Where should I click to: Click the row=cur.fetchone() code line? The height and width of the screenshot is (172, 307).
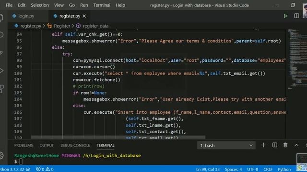pyautogui.click(x=96, y=80)
